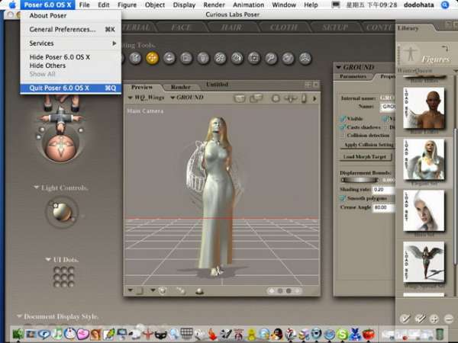Choose Quit Poser 6.0 OS X
Image resolution: width=458 pixels, height=343 pixels.
(x=71, y=88)
